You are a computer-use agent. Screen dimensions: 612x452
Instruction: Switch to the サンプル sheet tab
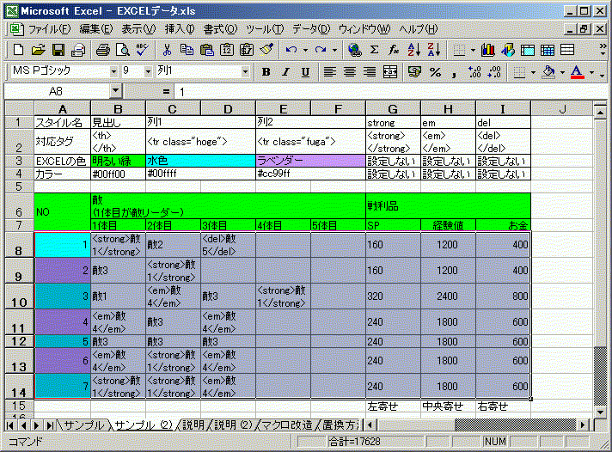click(x=83, y=425)
